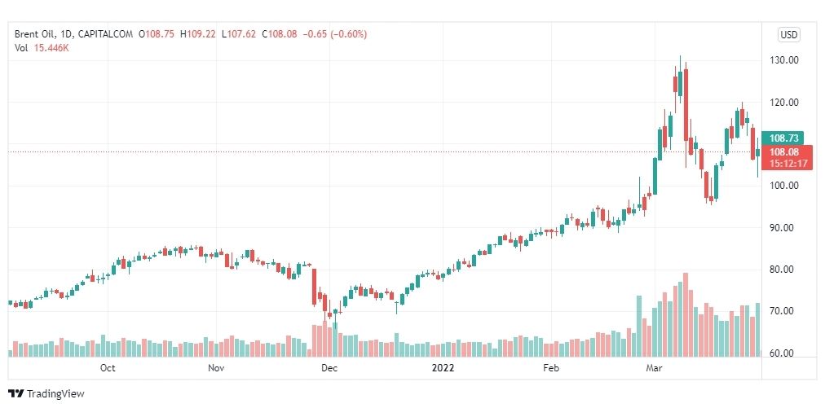Viewport: 825px width, 408px height.
Task: Click the Oct label on time axis
Action: [108, 367]
